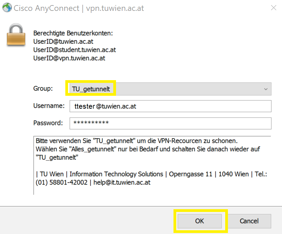Click the golden padlock icon
The width and height of the screenshot is (282, 234).
[x=16, y=35]
